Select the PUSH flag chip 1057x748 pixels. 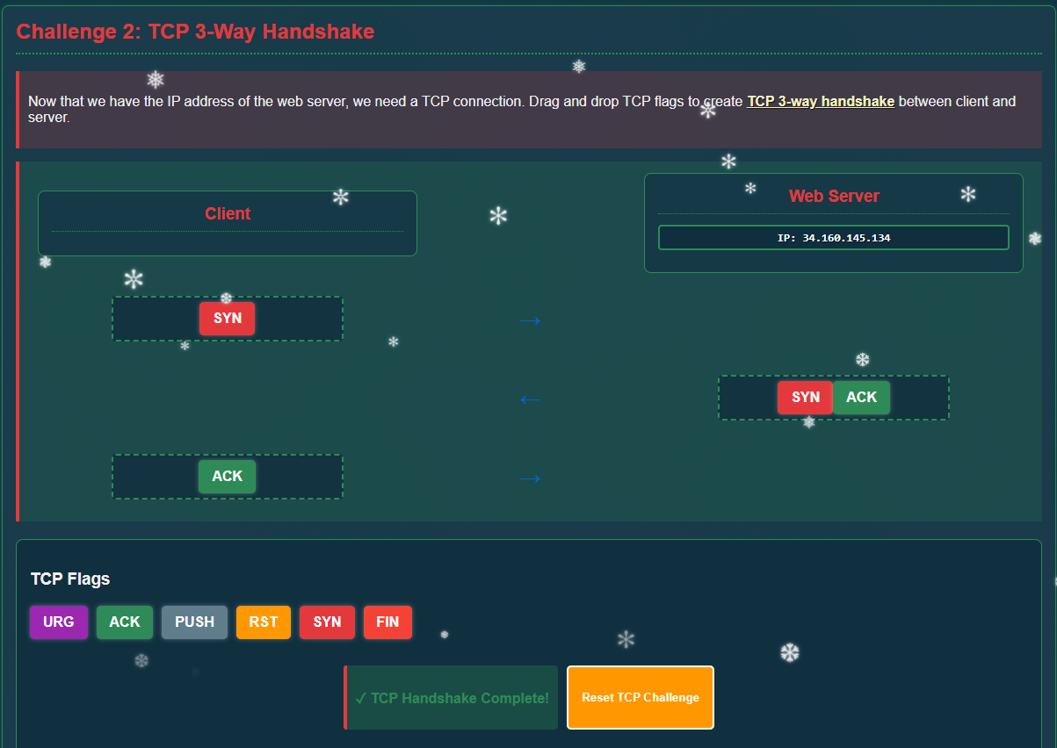[194, 622]
